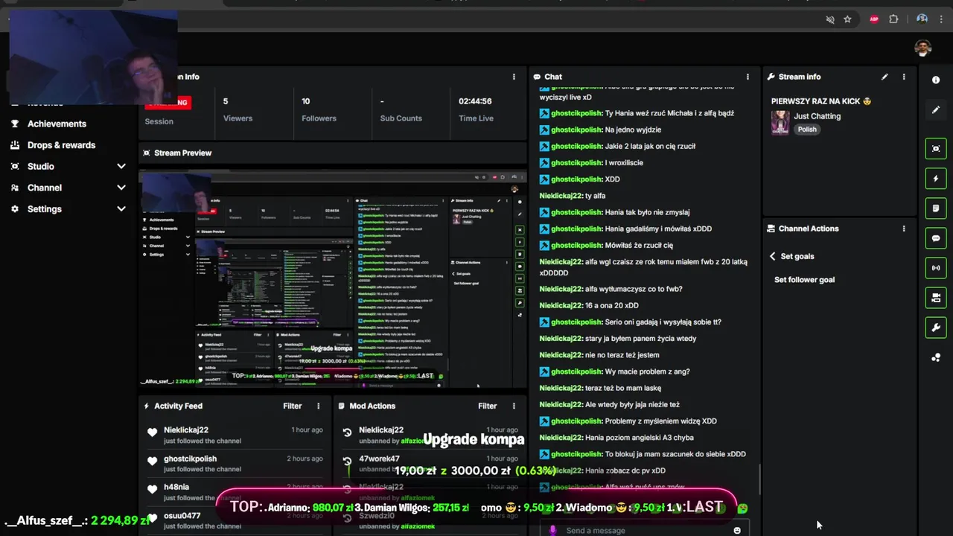Toggle the Stream Preview panel in right rail

[936, 148]
